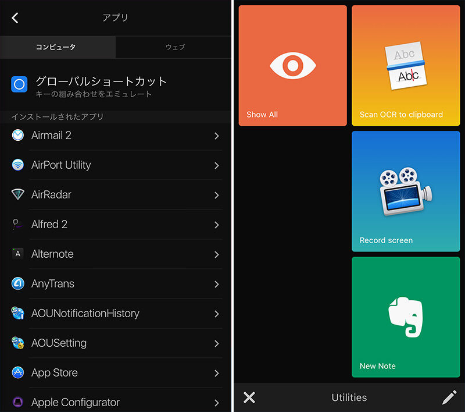This screenshot has height=412, width=465.
Task: Open the blue Global Shortcut circle icon
Action: (19, 84)
